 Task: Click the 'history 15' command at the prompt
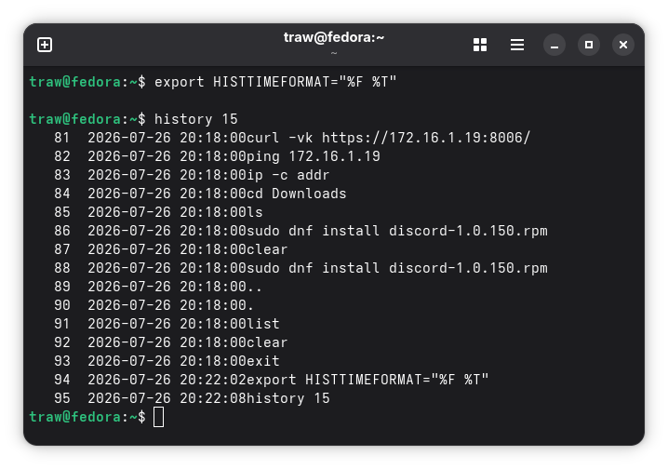coord(196,119)
